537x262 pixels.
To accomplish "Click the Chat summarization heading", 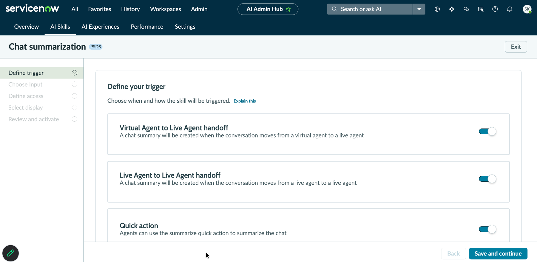I will pyautogui.click(x=47, y=47).
